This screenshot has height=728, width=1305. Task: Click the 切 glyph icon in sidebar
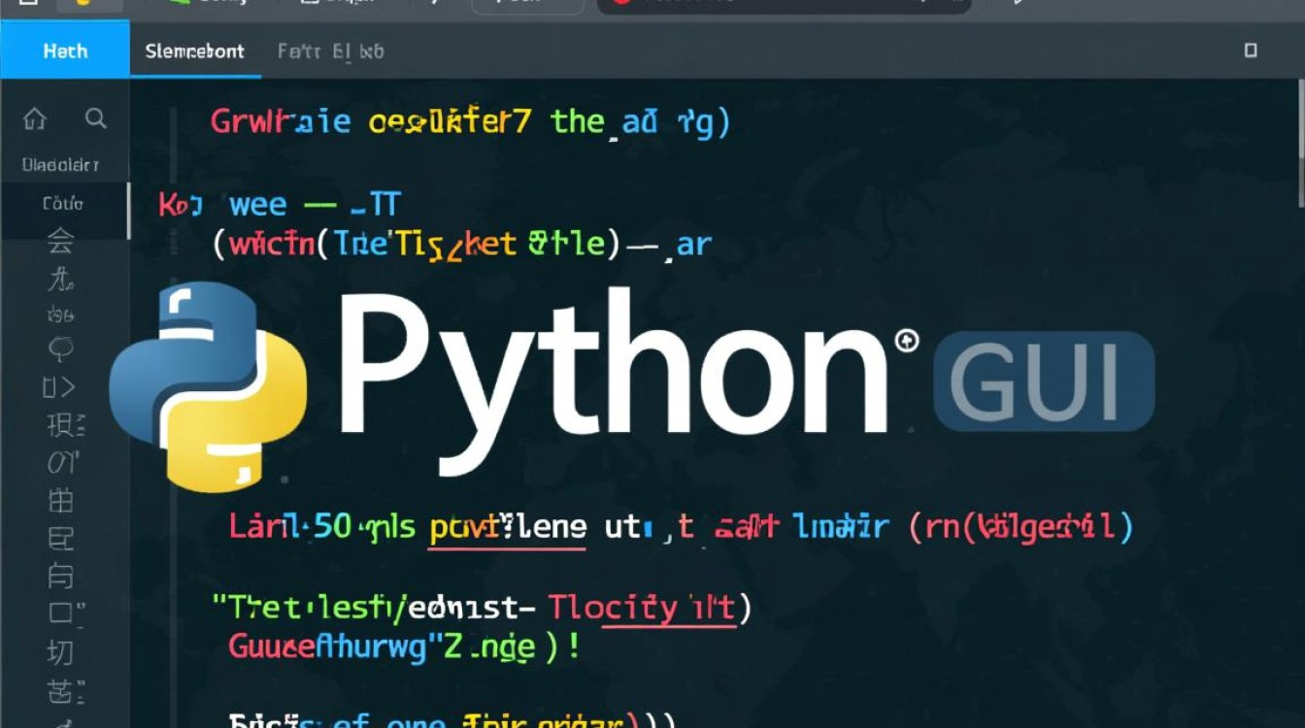pyautogui.click(x=60, y=652)
